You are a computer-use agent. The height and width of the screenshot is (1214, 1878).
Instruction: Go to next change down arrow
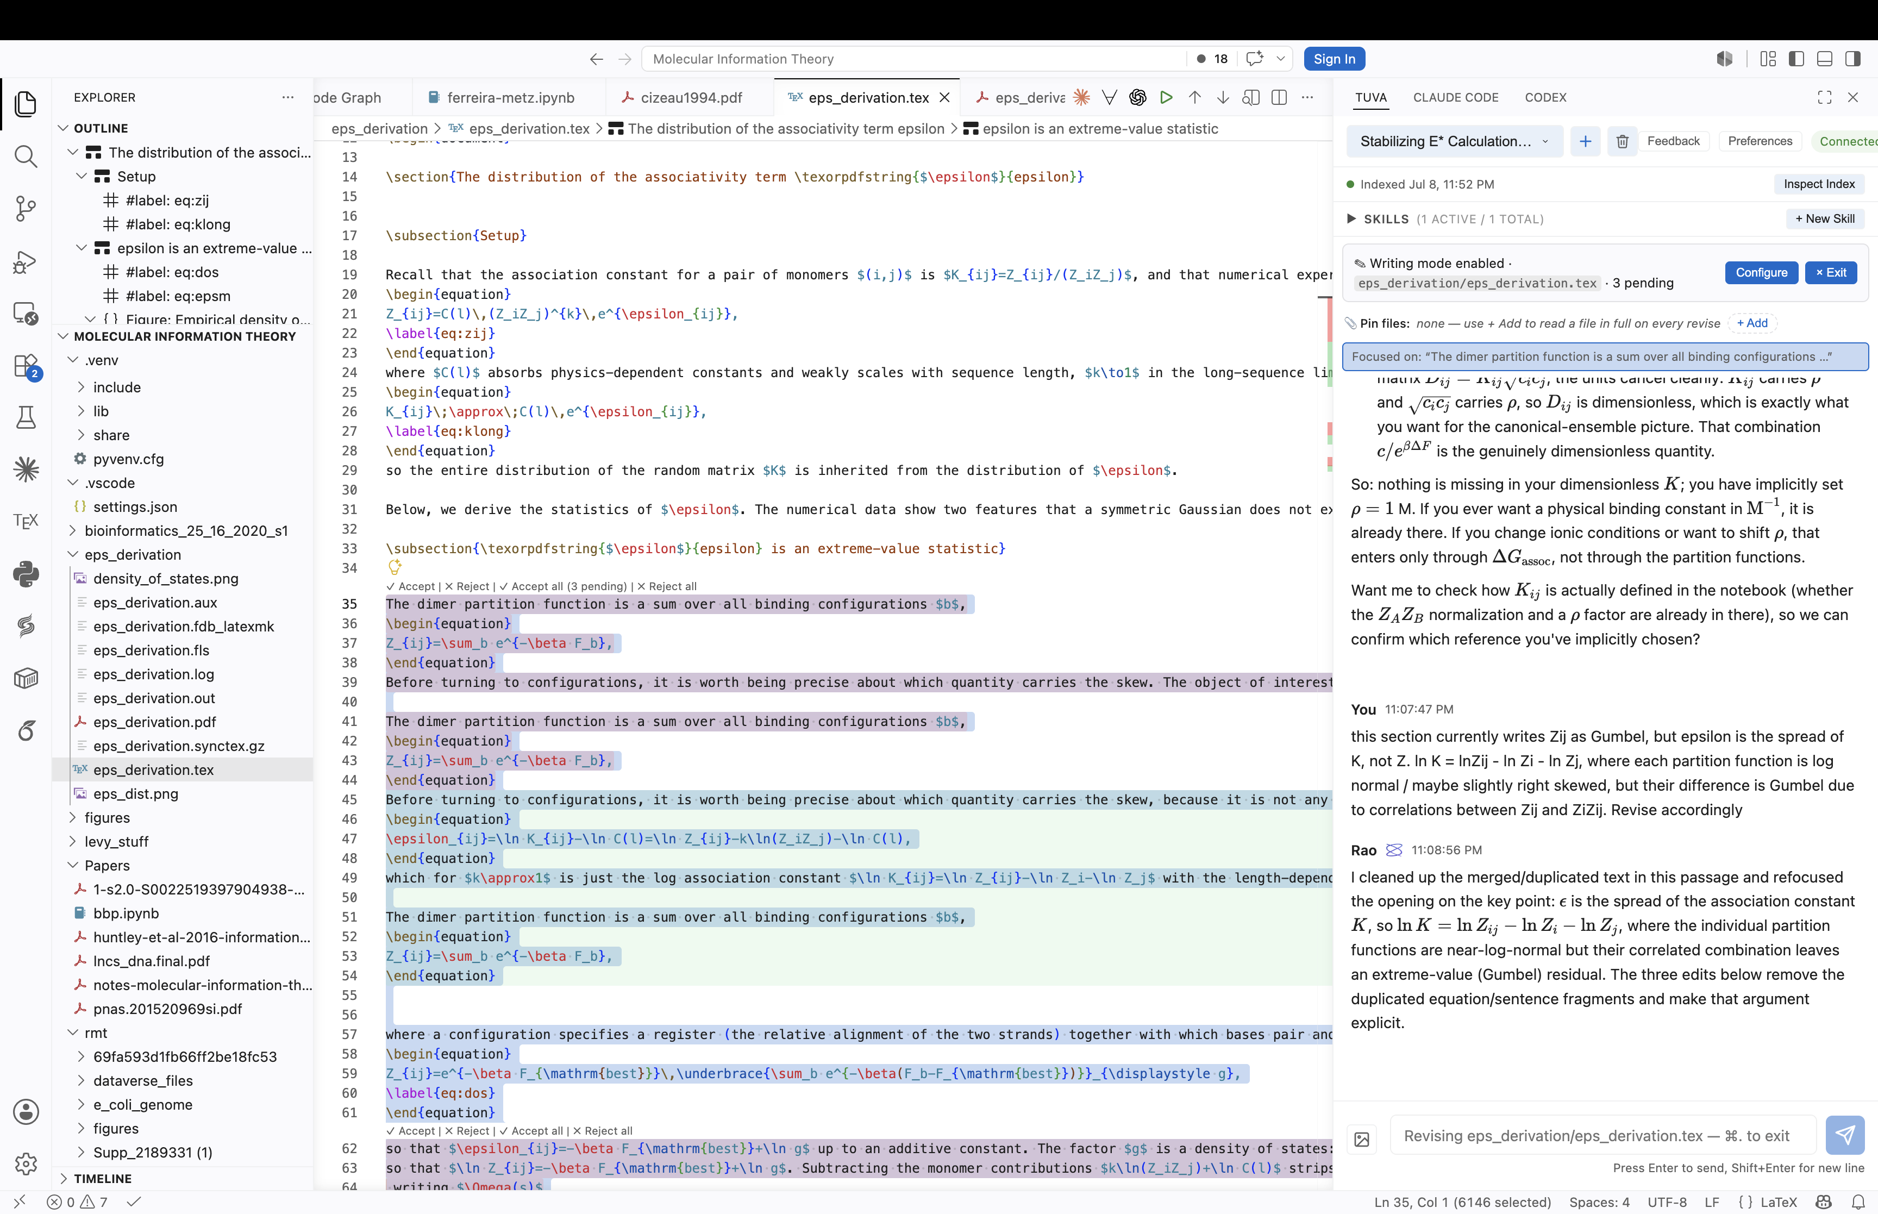[x=1223, y=98]
